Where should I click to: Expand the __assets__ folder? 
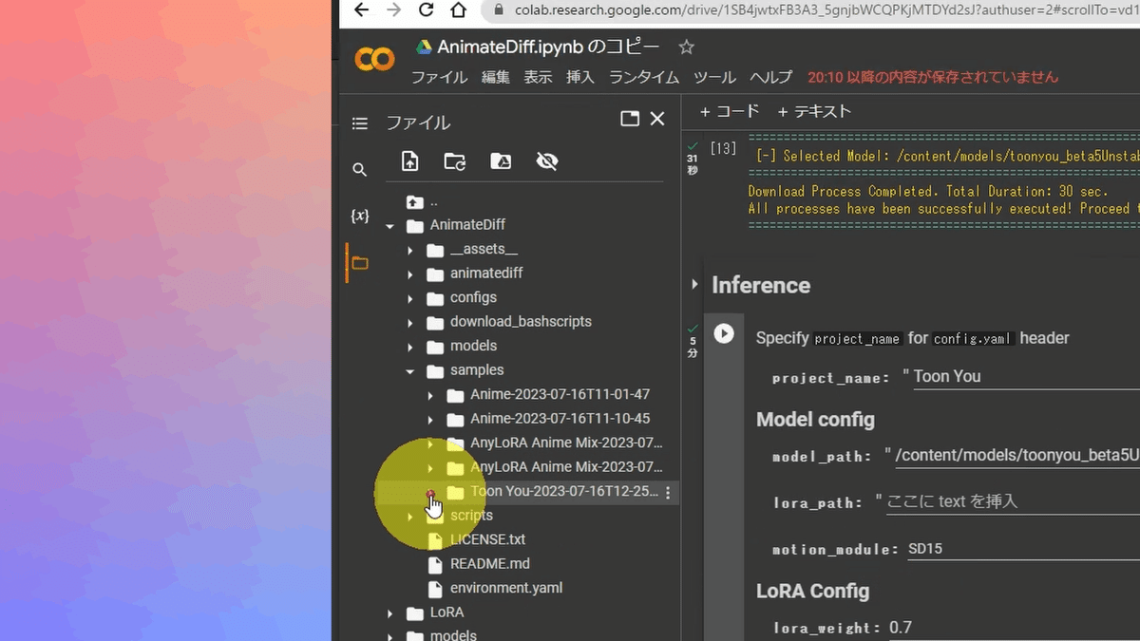coord(410,250)
